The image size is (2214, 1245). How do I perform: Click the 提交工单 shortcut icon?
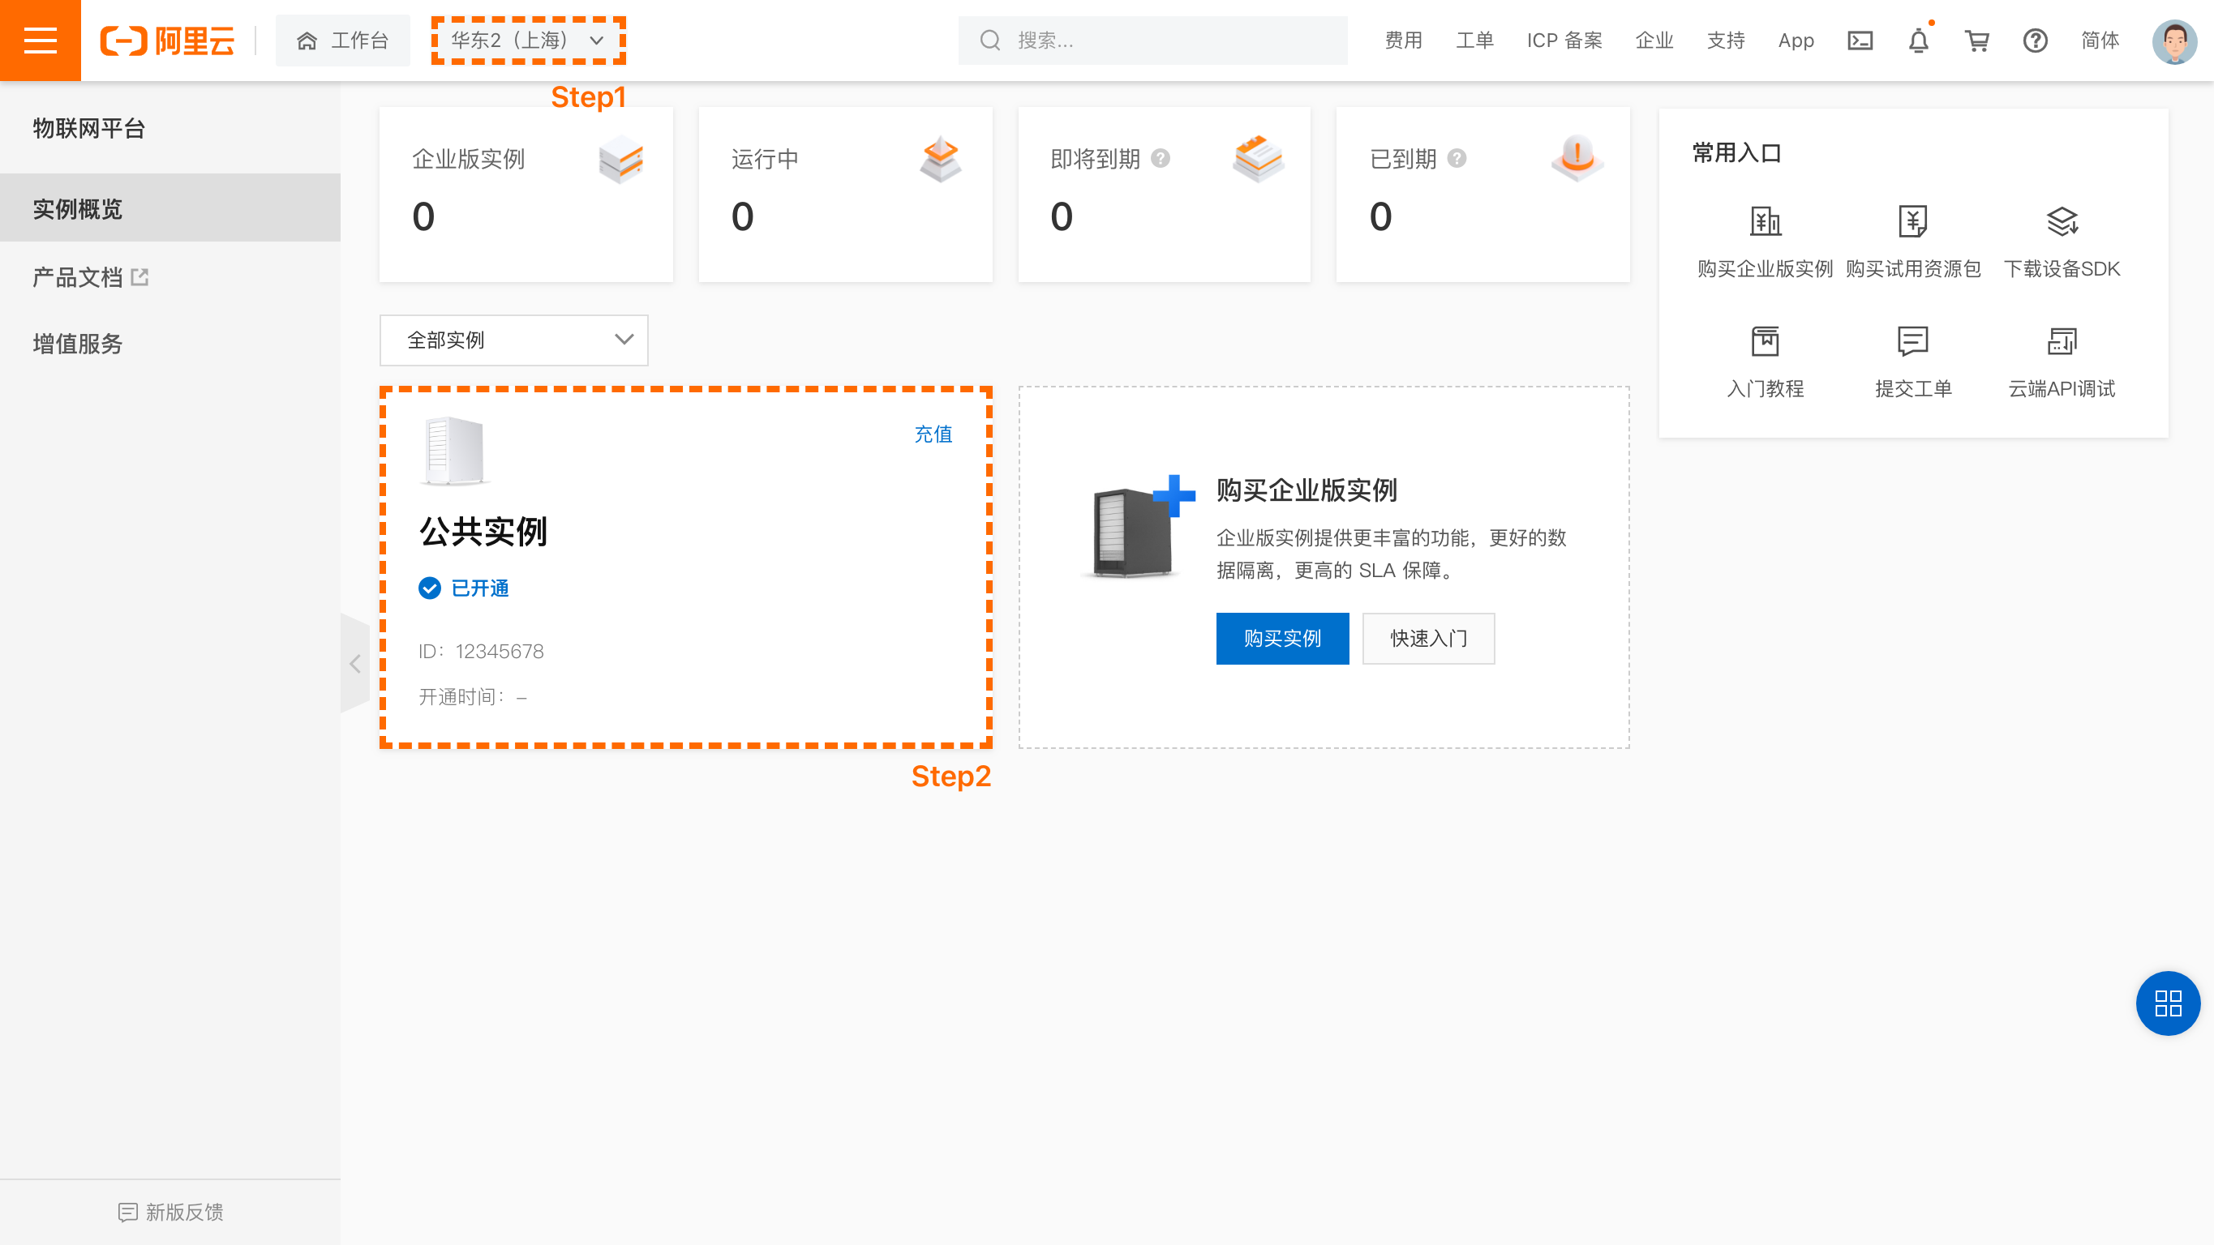click(x=1913, y=341)
